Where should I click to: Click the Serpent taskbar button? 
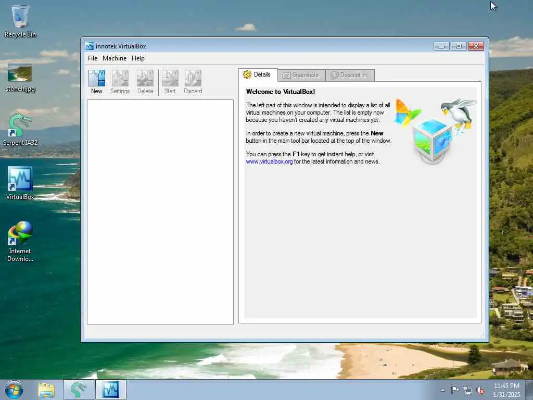point(79,390)
